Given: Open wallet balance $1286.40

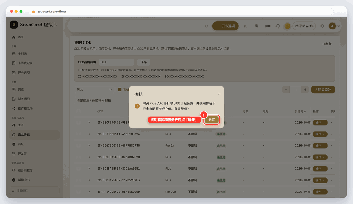Looking at the screenshot, I should pos(304,26).
